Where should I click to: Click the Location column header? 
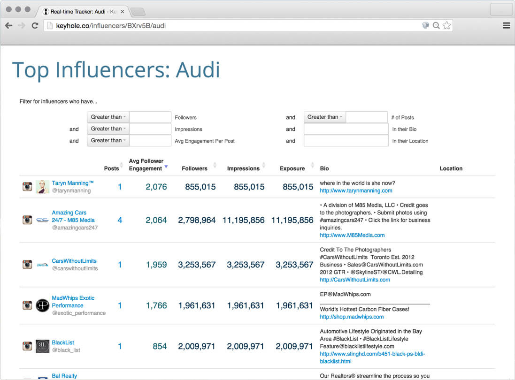[451, 168]
